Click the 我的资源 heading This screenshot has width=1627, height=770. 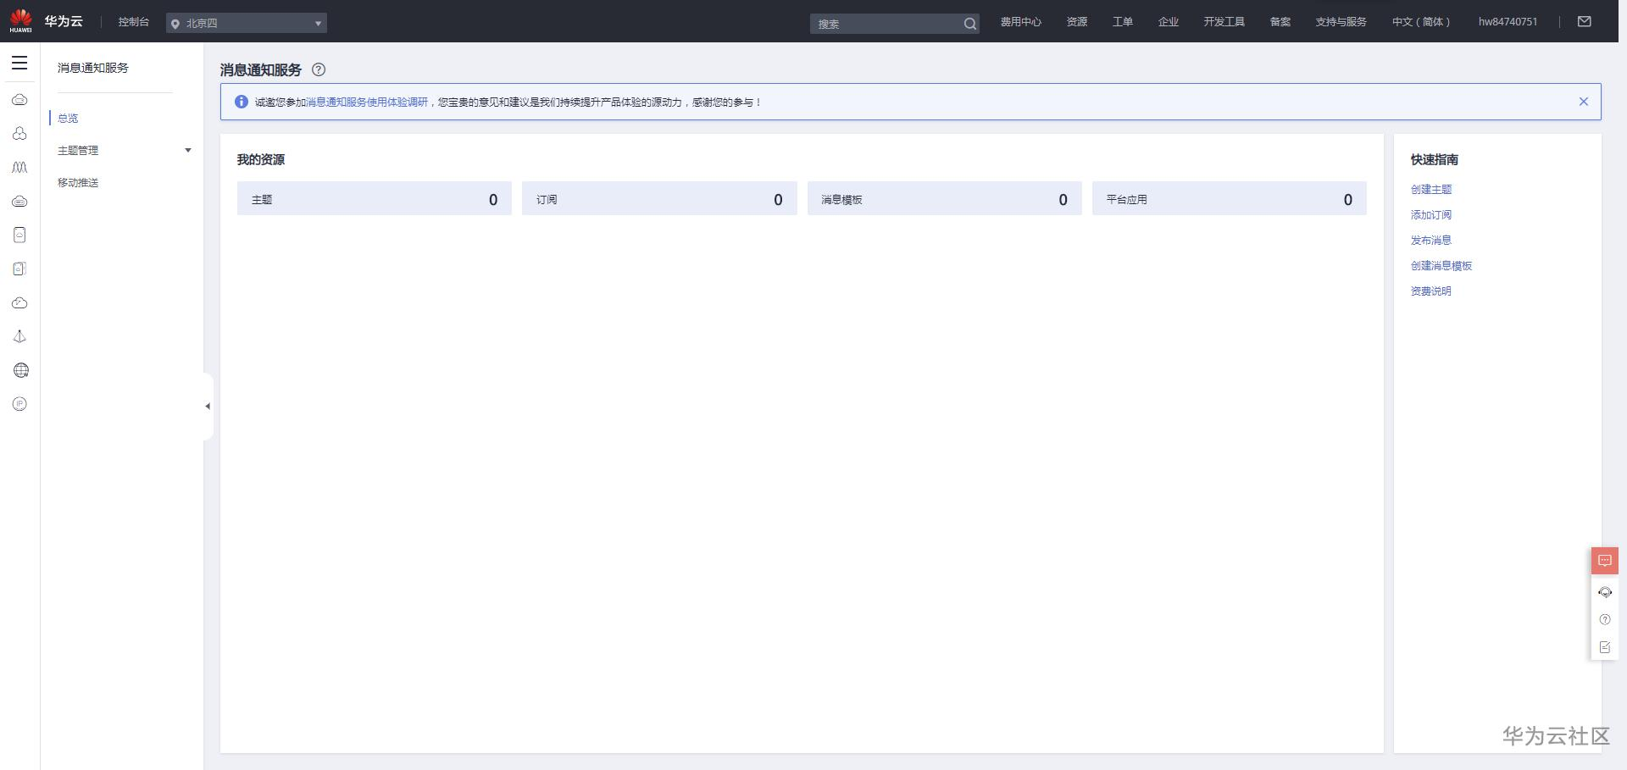261,159
